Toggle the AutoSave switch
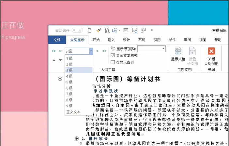The width and height of the screenshot is (229, 146). pos(77,30)
